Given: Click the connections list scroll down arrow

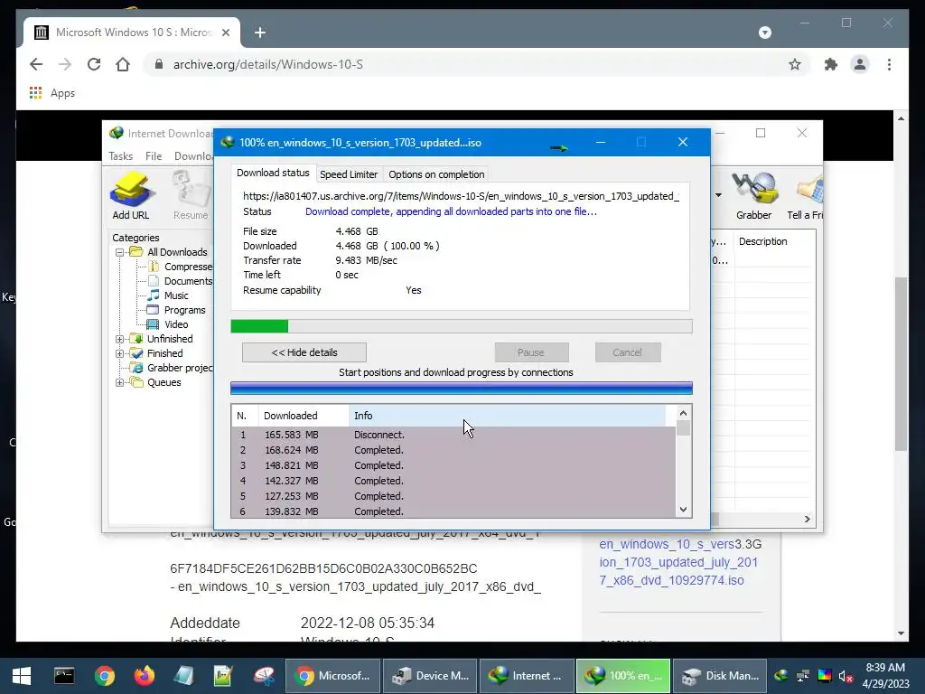Looking at the screenshot, I should tap(683, 510).
